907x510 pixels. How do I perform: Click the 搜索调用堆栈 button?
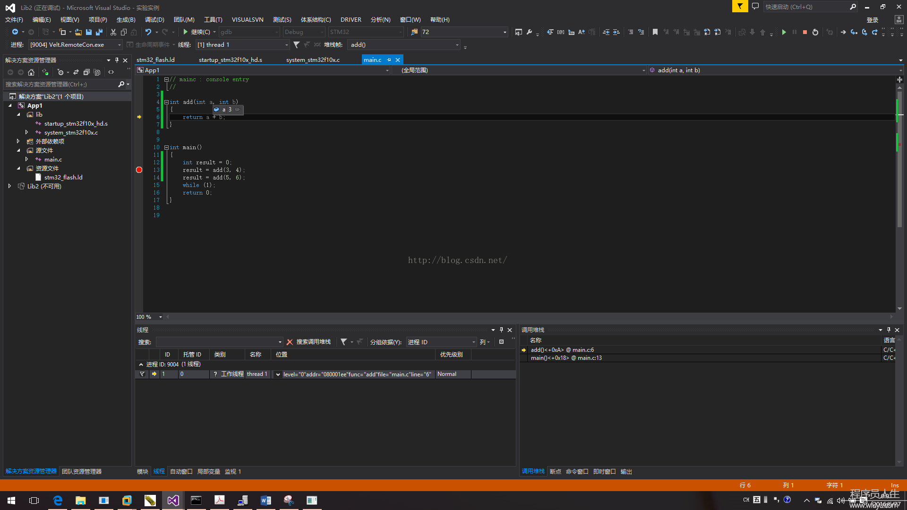click(314, 342)
